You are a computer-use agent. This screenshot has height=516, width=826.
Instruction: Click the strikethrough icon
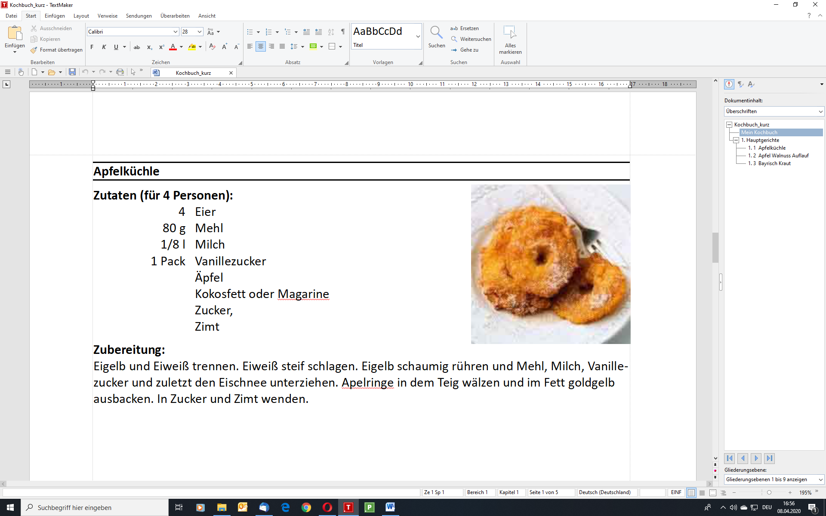point(137,47)
